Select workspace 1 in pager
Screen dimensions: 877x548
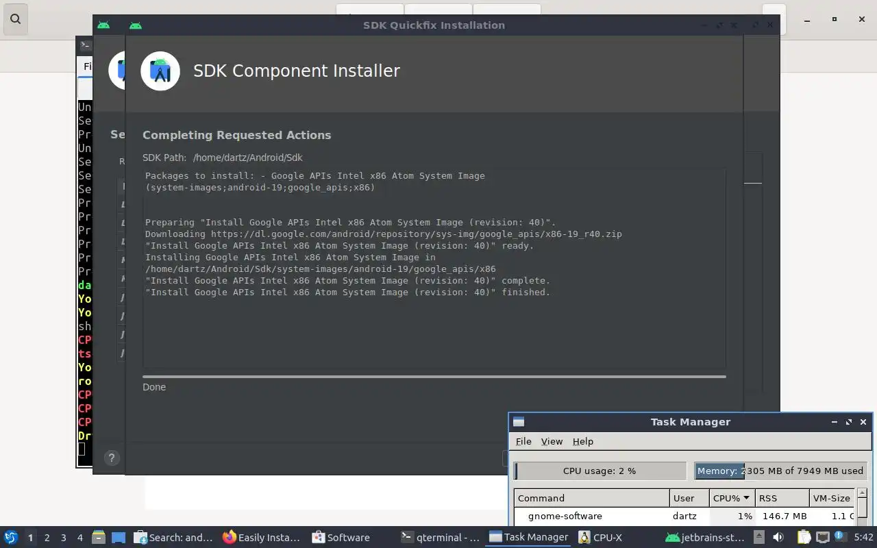[x=30, y=538]
